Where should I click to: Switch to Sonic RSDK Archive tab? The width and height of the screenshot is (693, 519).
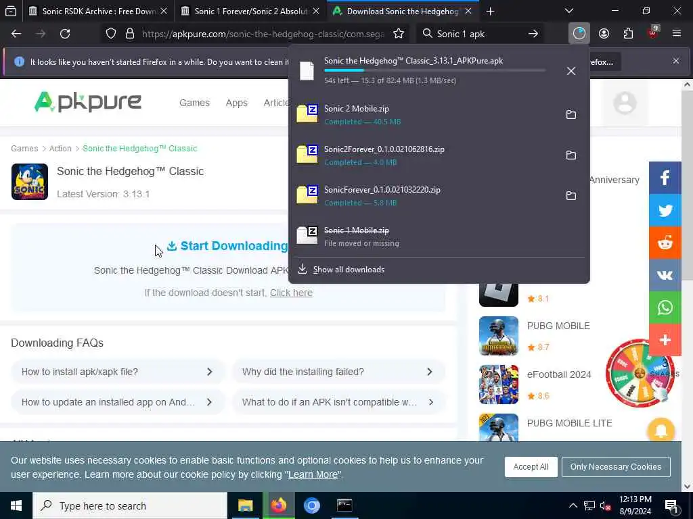98,11
